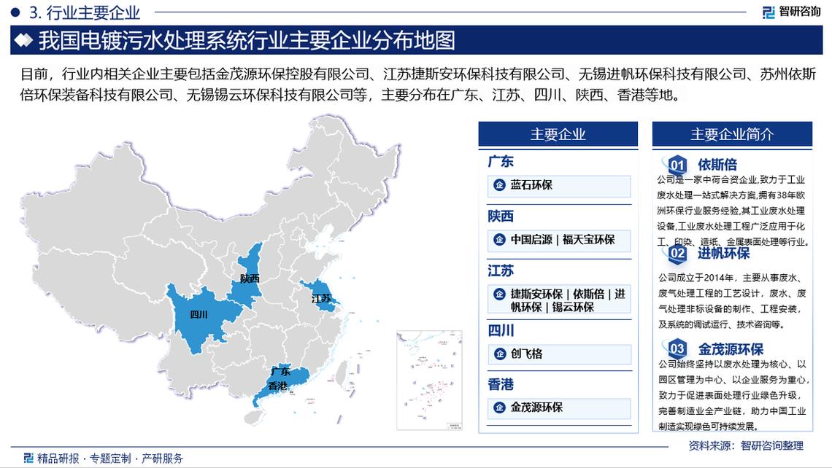Click the 02 number badge for 进帆环保

(x=677, y=254)
